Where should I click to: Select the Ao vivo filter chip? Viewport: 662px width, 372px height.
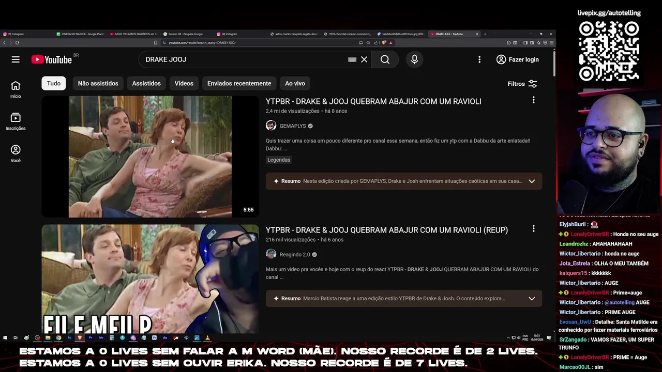coord(295,83)
